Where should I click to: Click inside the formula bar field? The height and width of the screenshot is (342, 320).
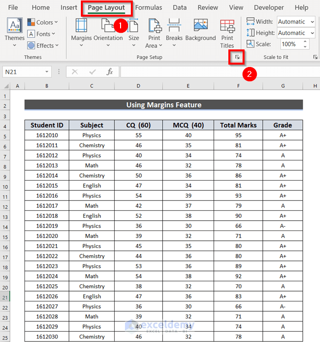pyautogui.click(x=220, y=72)
